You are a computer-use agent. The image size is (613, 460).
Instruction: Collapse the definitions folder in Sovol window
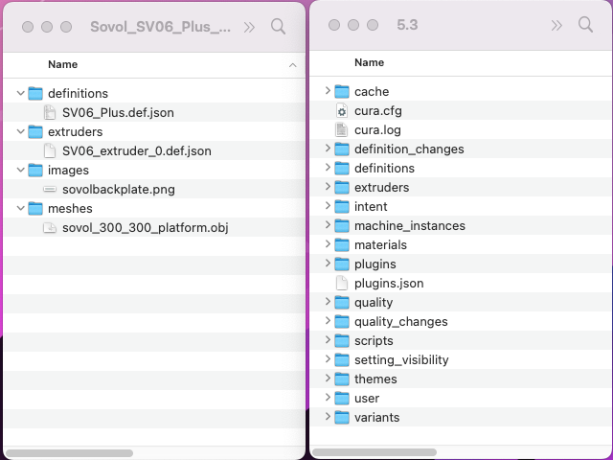(21, 94)
